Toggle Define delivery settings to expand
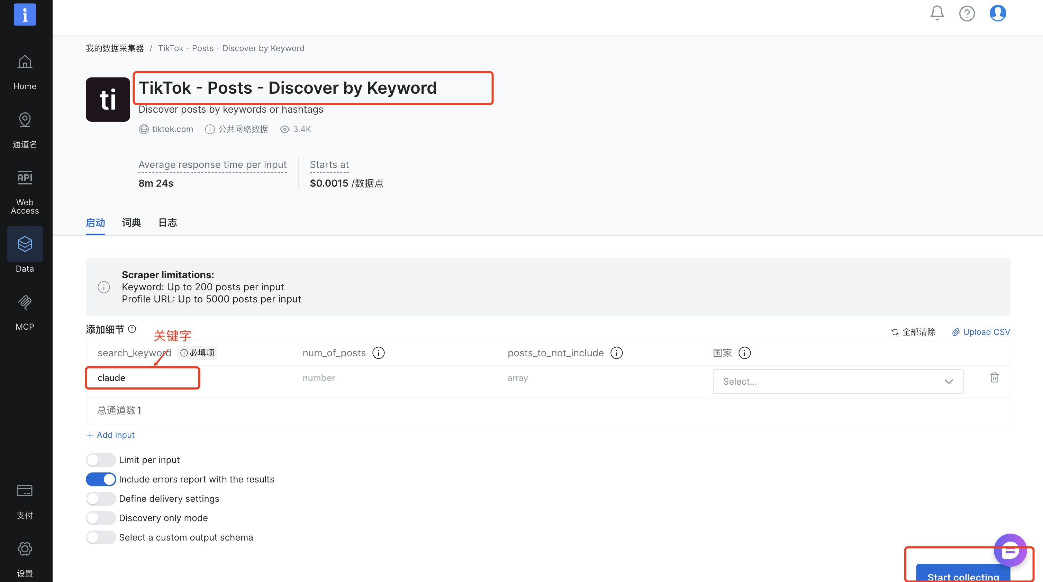 pyautogui.click(x=101, y=499)
